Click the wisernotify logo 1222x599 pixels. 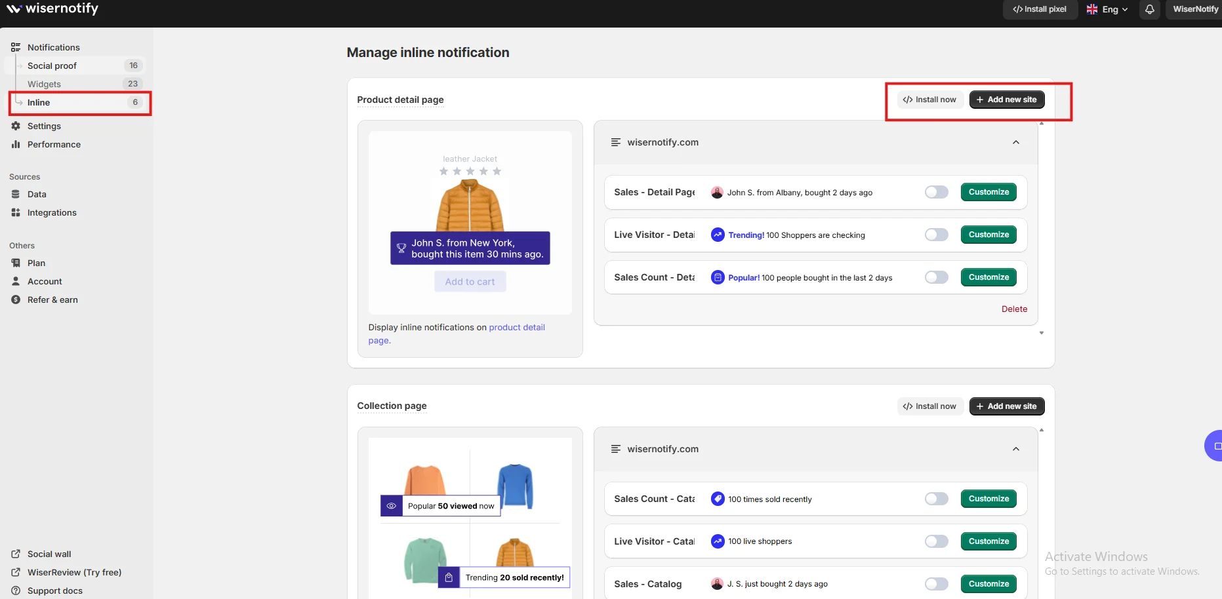pyautogui.click(x=52, y=9)
